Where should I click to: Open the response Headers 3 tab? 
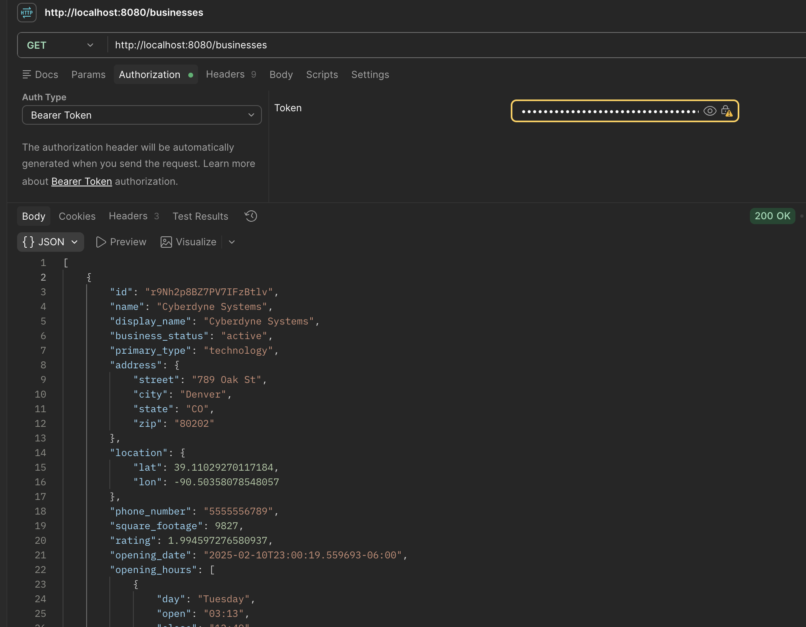click(x=134, y=216)
